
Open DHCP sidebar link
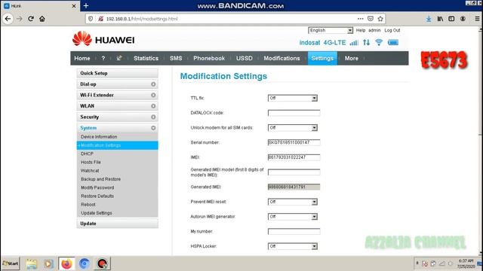click(x=87, y=154)
